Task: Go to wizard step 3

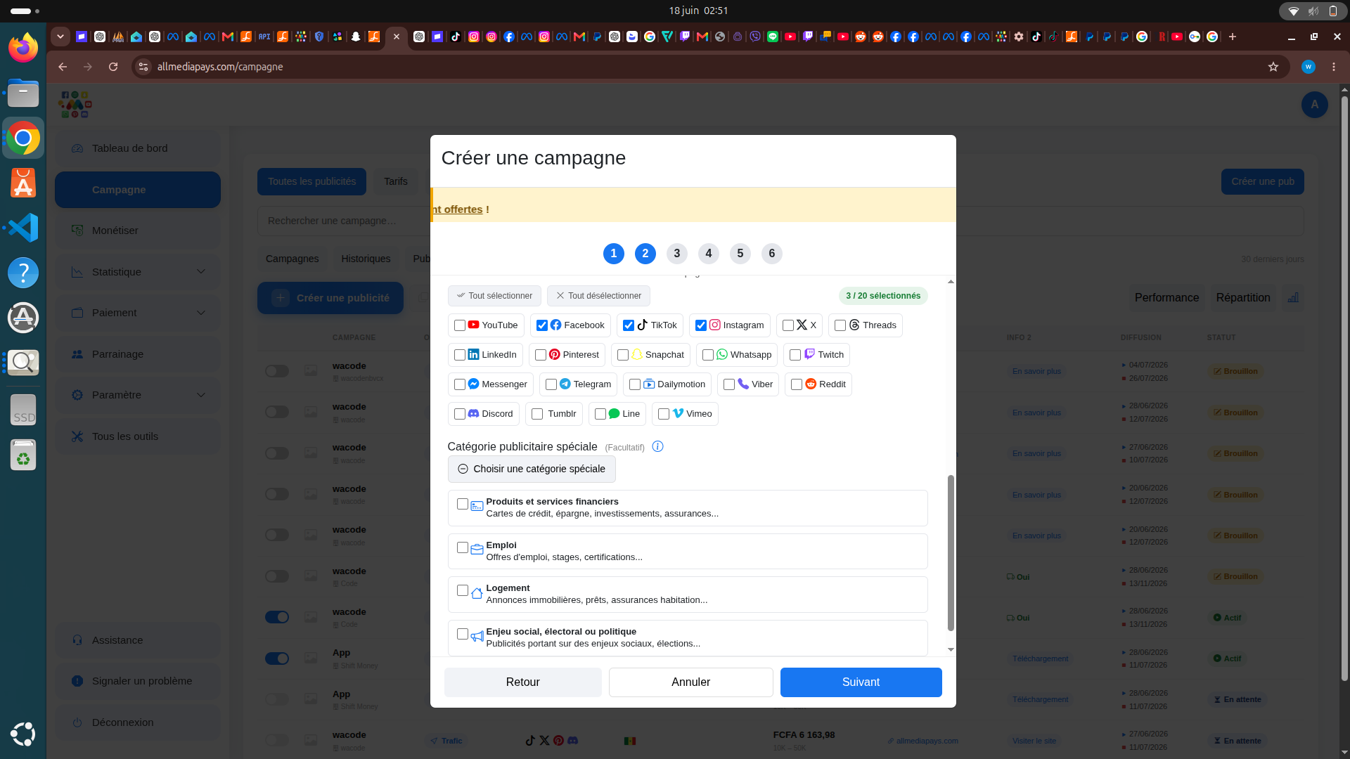Action: click(x=677, y=254)
